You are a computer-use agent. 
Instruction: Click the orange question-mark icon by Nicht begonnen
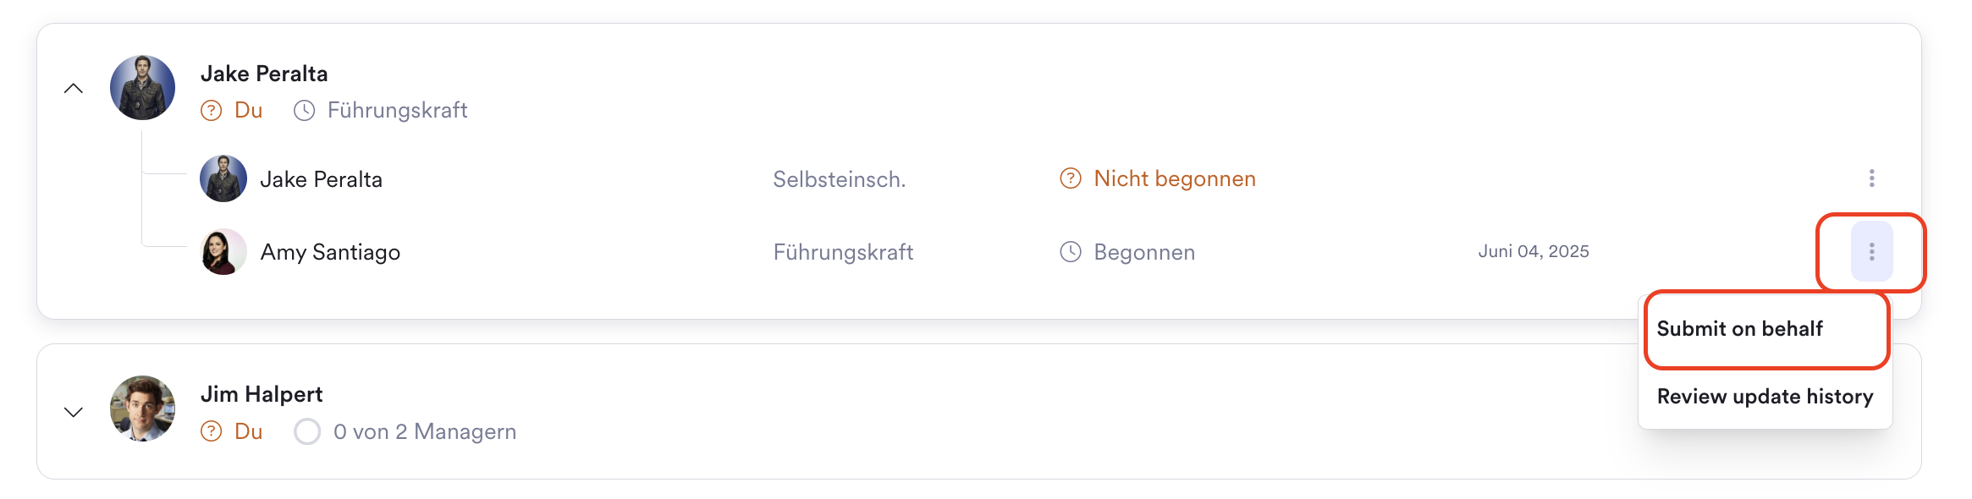pos(1071,178)
